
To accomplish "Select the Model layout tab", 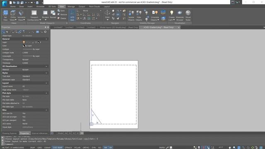I will tap(60, 133).
